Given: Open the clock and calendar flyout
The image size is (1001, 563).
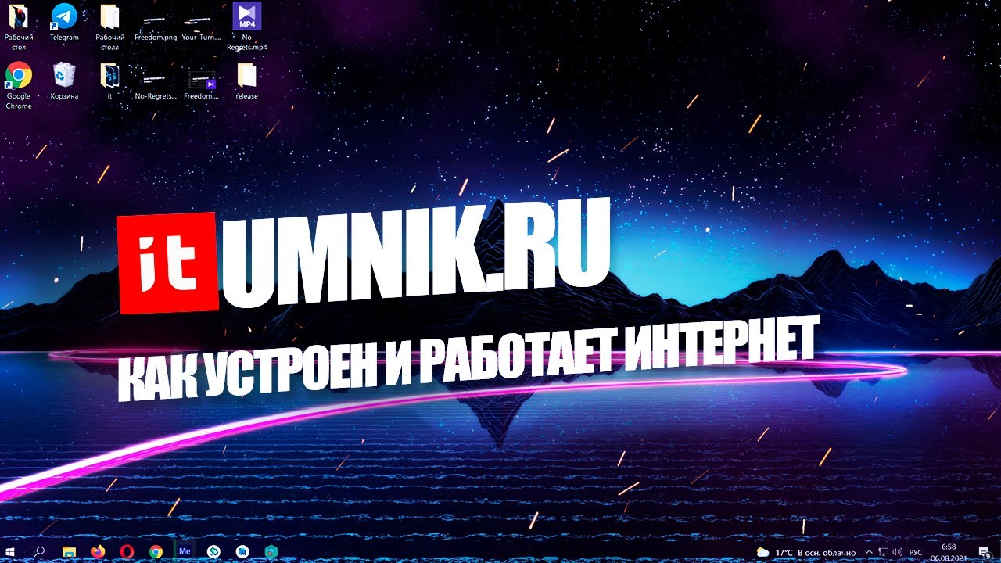Looking at the screenshot, I should pyautogui.click(x=949, y=551).
